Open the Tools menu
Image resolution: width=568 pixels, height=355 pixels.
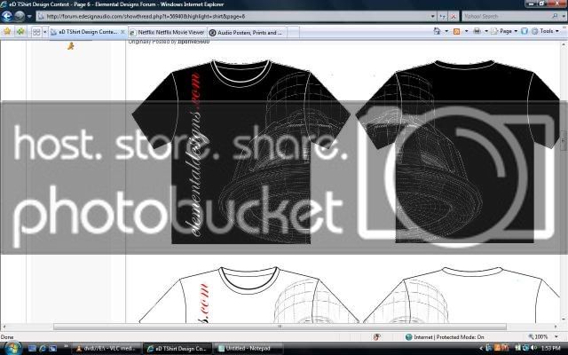point(545,32)
